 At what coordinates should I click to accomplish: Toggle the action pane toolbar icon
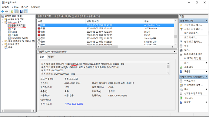click(25, 11)
